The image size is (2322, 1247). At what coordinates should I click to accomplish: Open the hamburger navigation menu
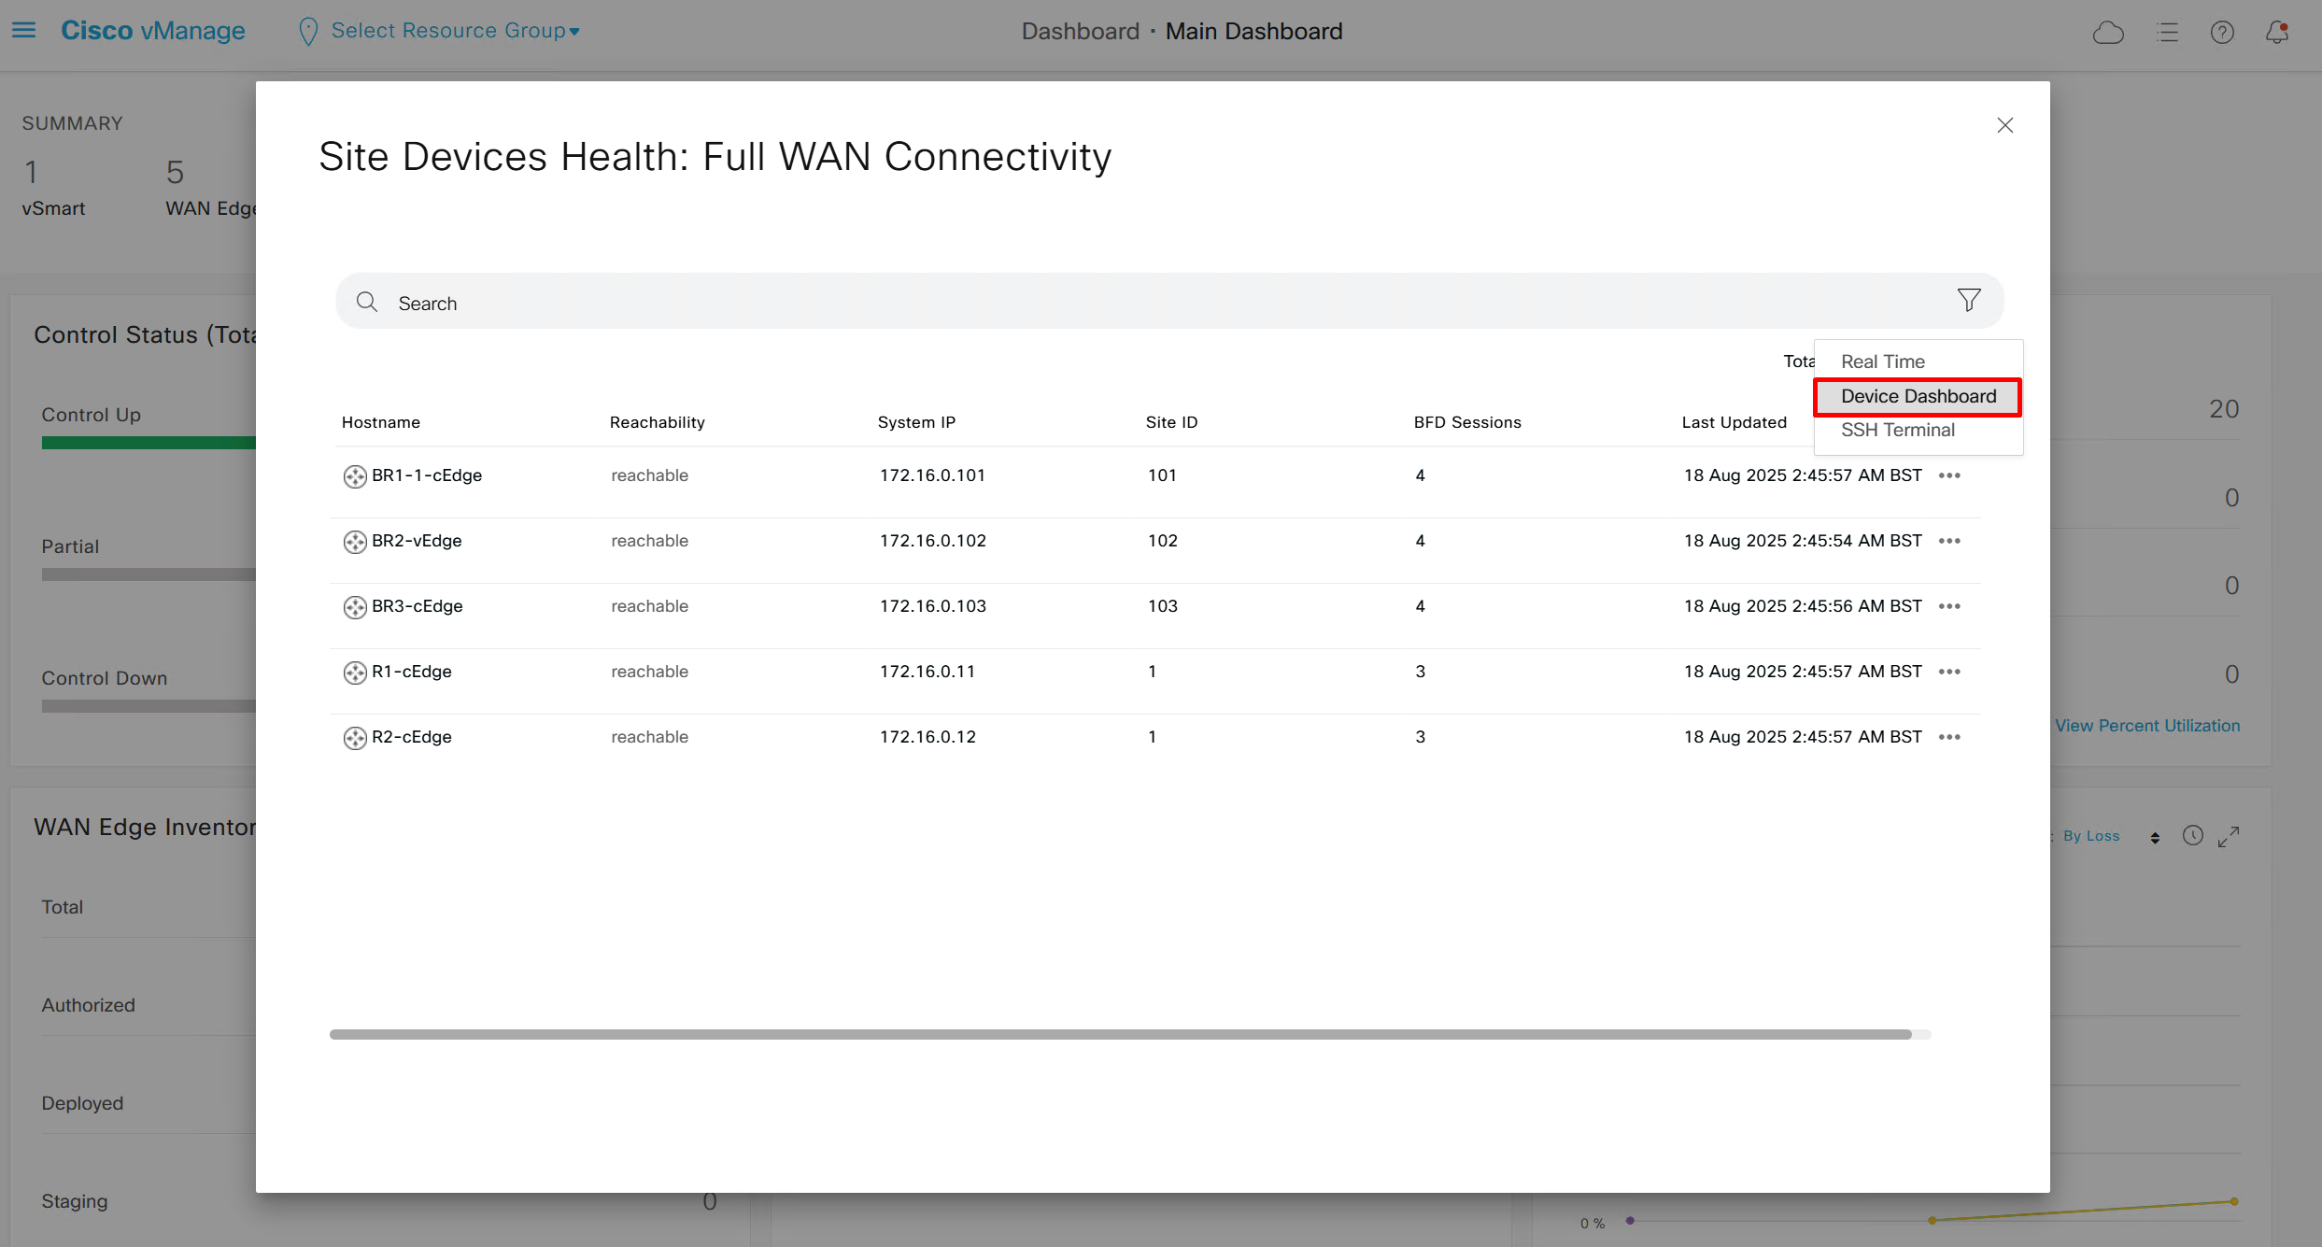click(23, 31)
